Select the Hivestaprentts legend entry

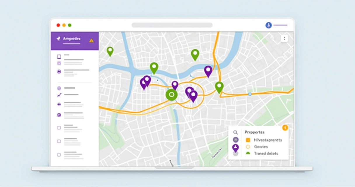tap(268, 140)
